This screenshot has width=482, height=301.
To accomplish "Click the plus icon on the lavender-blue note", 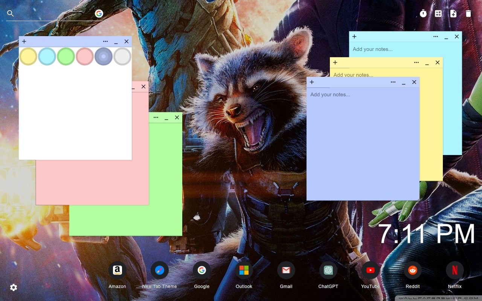I will click(x=312, y=82).
